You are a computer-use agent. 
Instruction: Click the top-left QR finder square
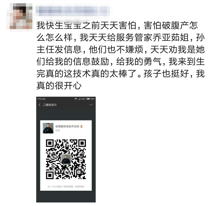click(x=50, y=143)
